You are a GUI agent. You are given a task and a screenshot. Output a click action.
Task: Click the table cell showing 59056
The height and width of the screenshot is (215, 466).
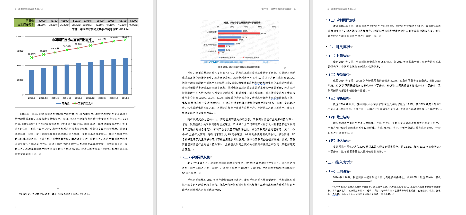(111, 21)
